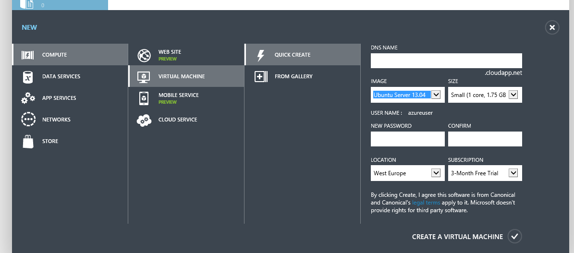Click the Cloud Service cloud icon
The image size is (574, 253).
pos(144,120)
